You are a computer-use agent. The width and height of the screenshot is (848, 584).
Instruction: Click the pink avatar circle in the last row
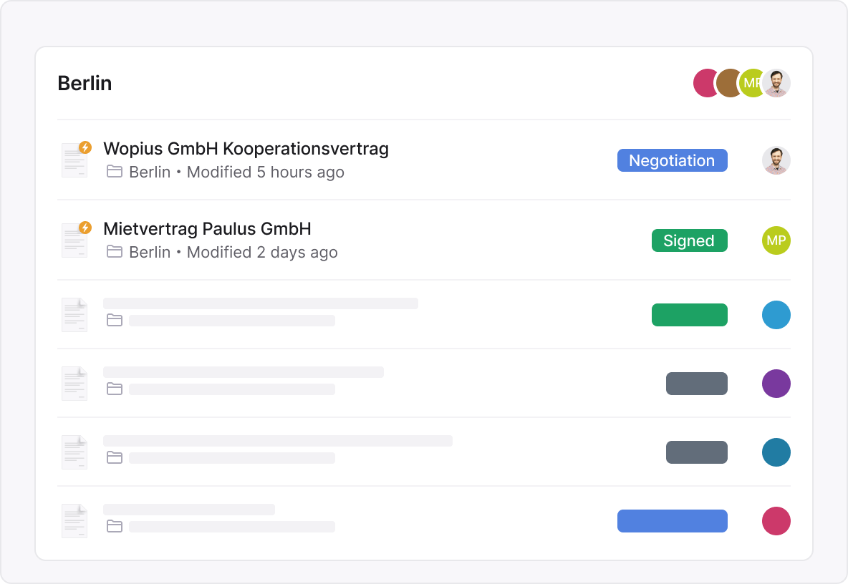click(776, 521)
